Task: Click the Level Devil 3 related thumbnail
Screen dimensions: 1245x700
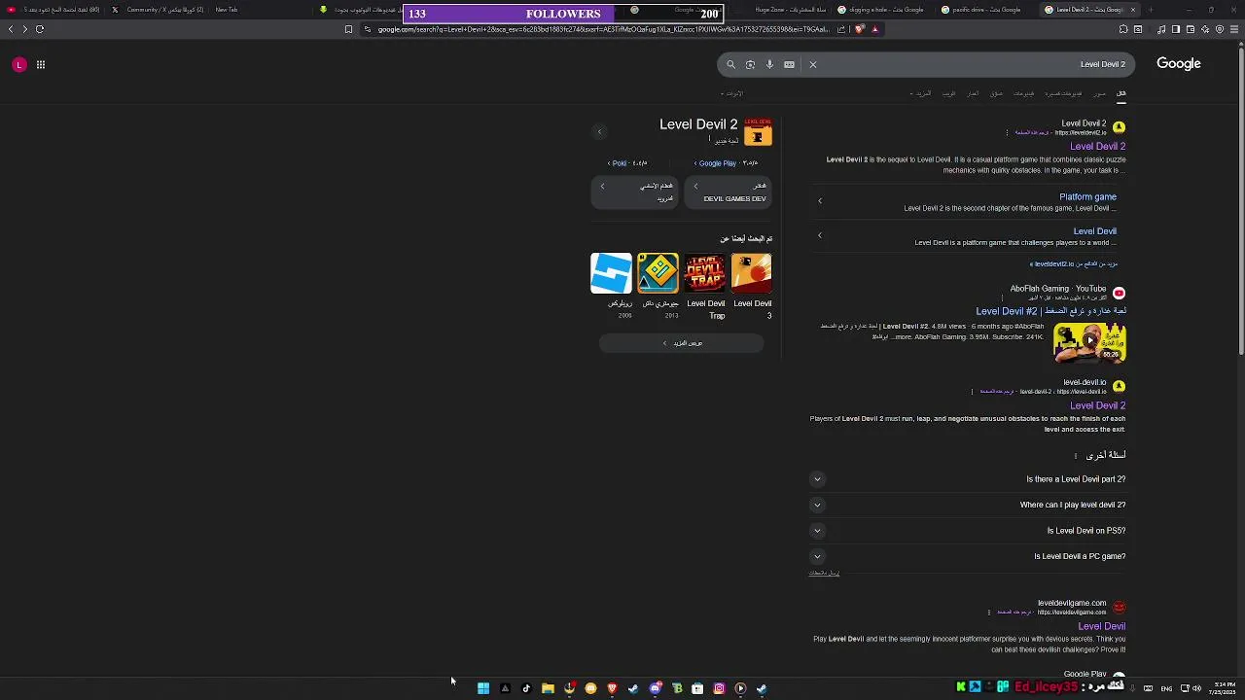Action: 752,273
